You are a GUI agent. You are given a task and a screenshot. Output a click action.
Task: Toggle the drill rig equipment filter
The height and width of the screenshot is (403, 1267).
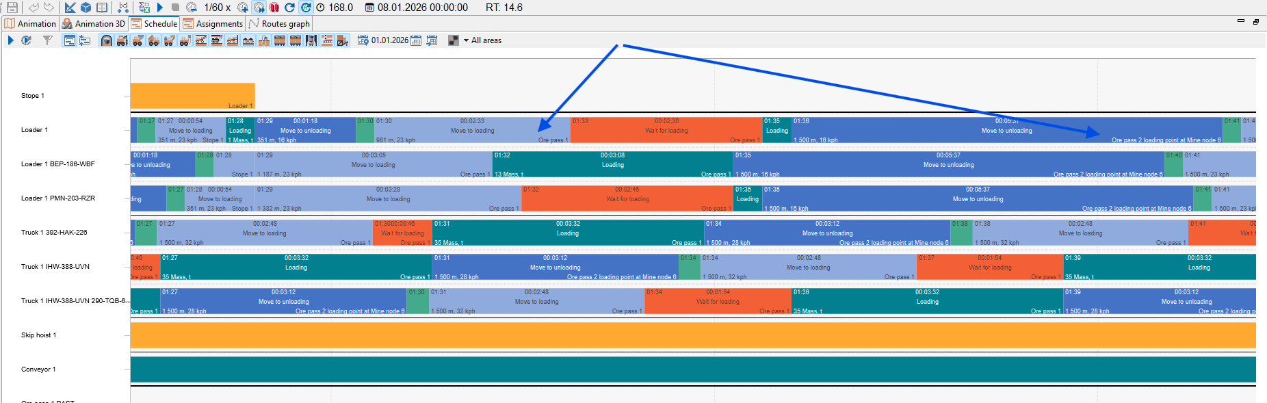[x=122, y=40]
